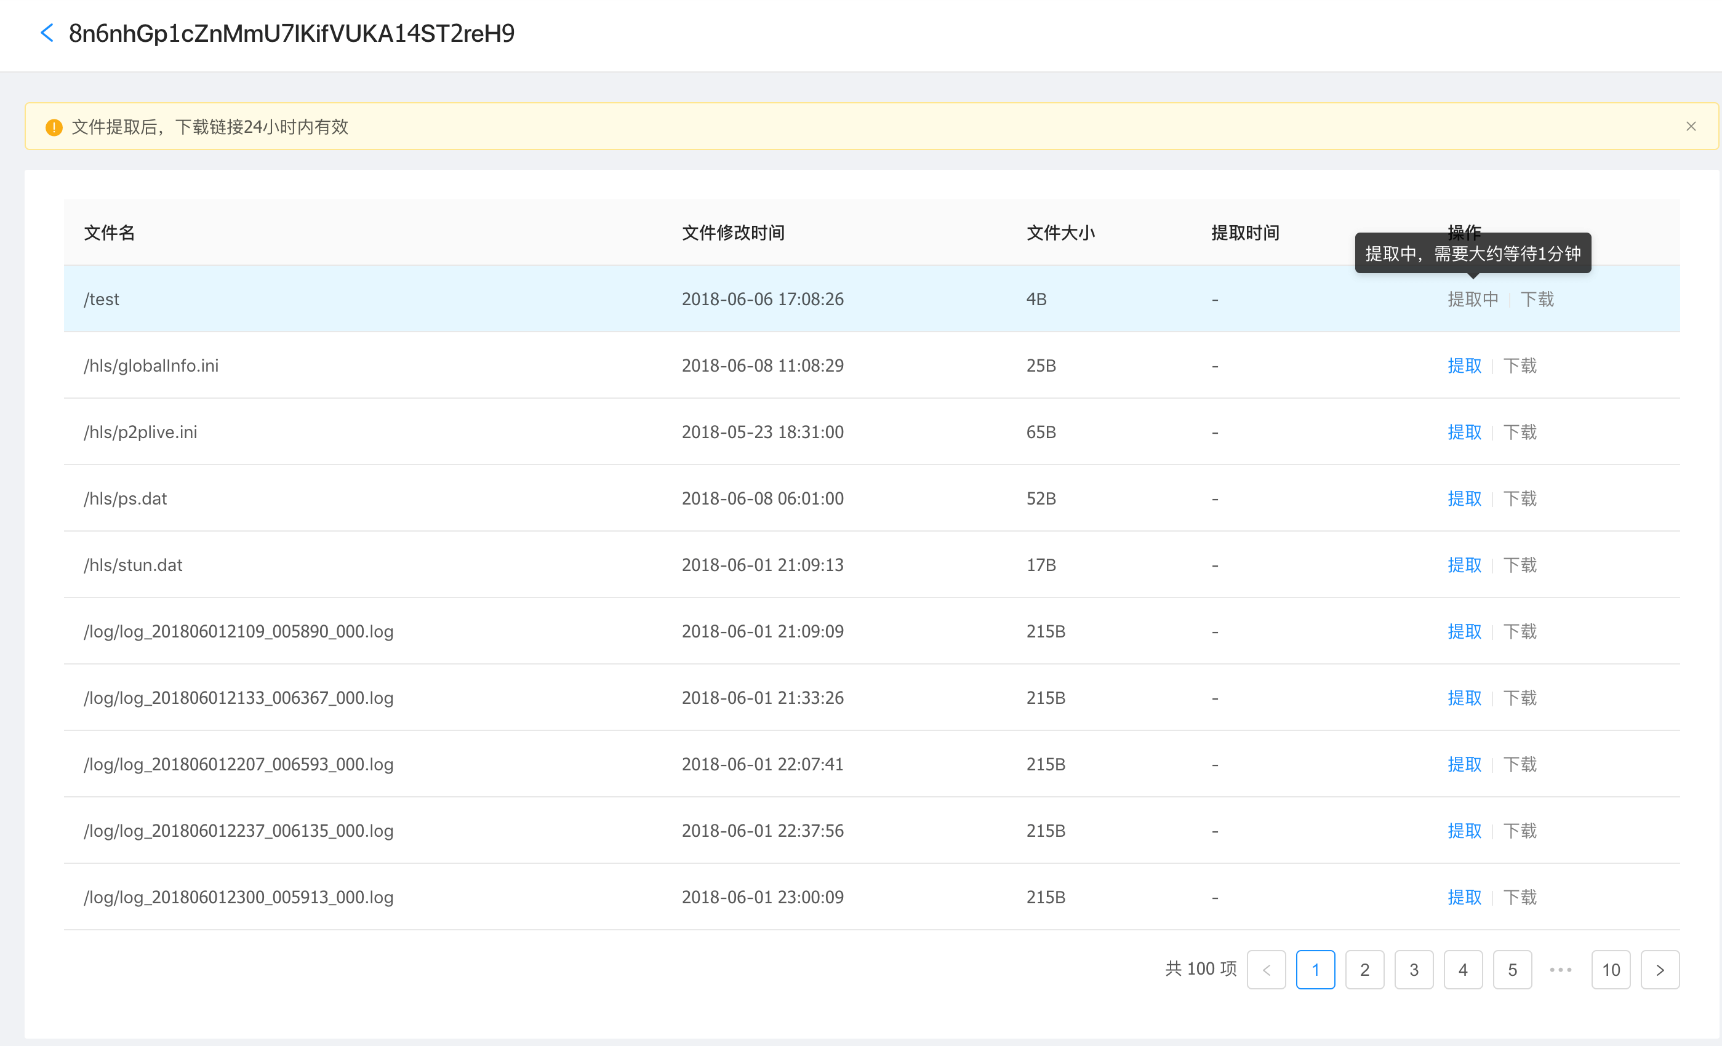
Task: Click the previous page arrow
Action: 1265,970
